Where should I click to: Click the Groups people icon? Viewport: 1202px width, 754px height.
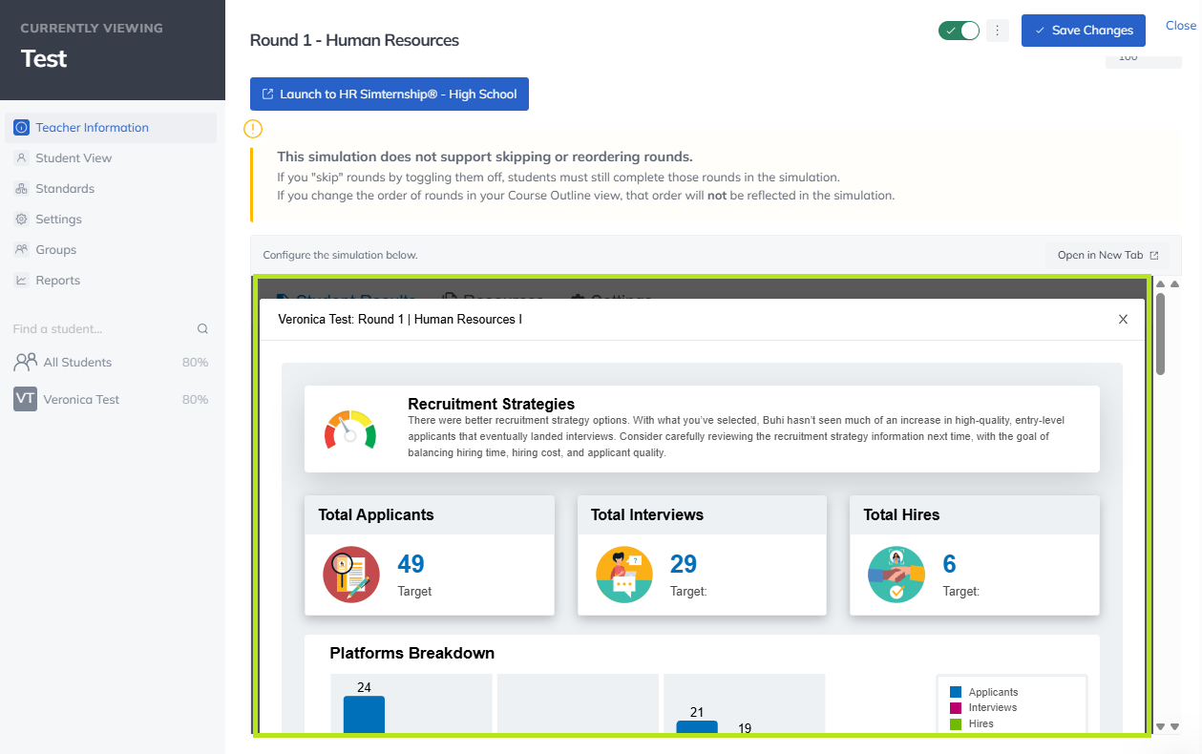coord(21,250)
